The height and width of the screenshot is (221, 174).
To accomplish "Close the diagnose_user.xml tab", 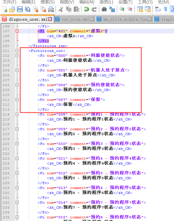I will tap(50, 19).
